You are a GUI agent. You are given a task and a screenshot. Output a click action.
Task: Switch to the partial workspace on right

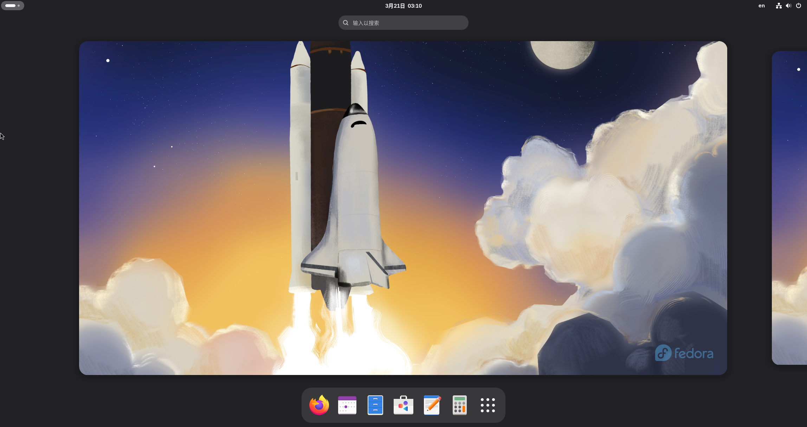[789, 208]
